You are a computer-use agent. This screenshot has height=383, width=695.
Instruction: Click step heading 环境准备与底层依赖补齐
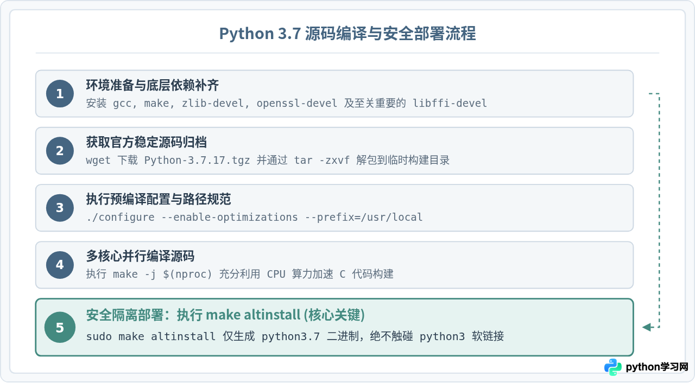153,85
